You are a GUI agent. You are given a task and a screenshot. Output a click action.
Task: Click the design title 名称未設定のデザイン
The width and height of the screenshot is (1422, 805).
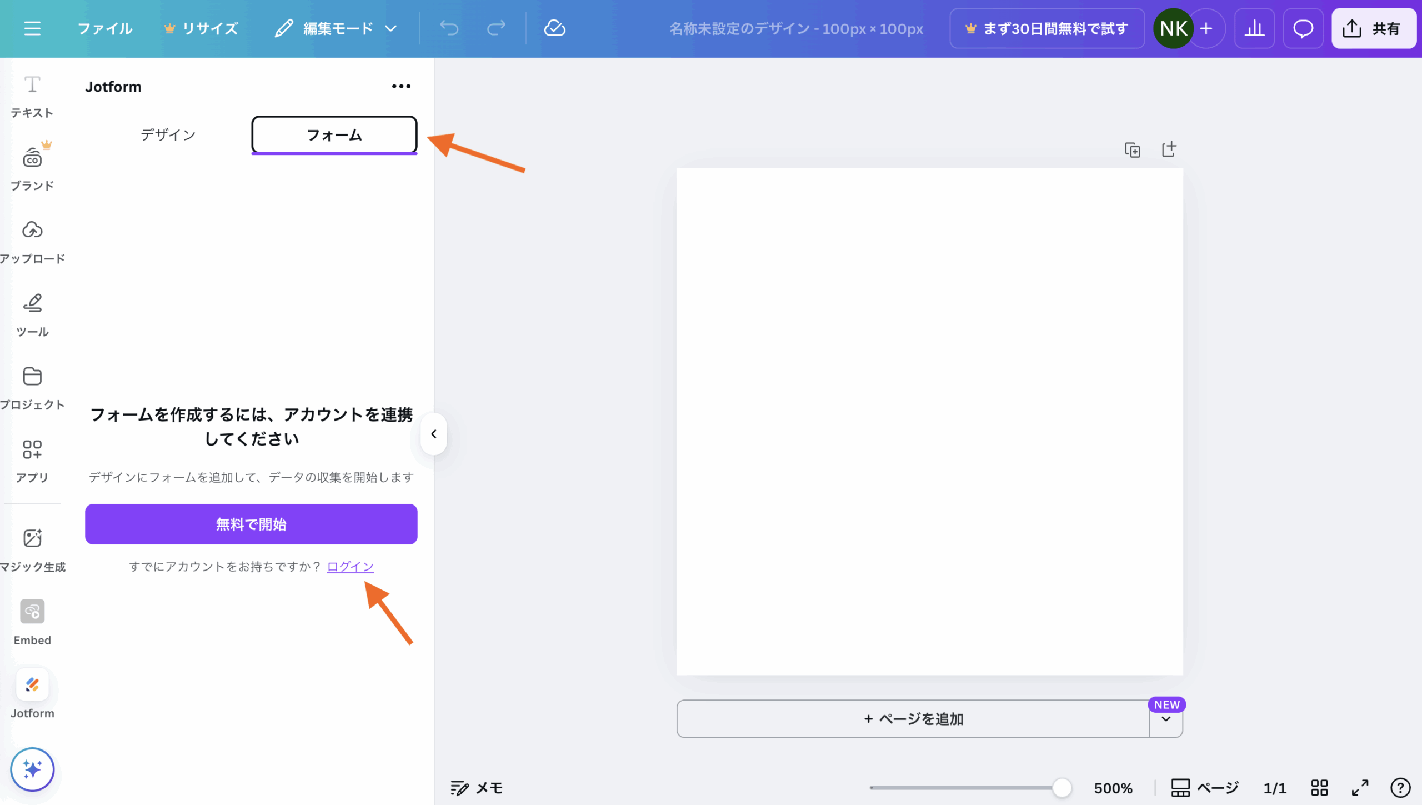[x=796, y=28]
